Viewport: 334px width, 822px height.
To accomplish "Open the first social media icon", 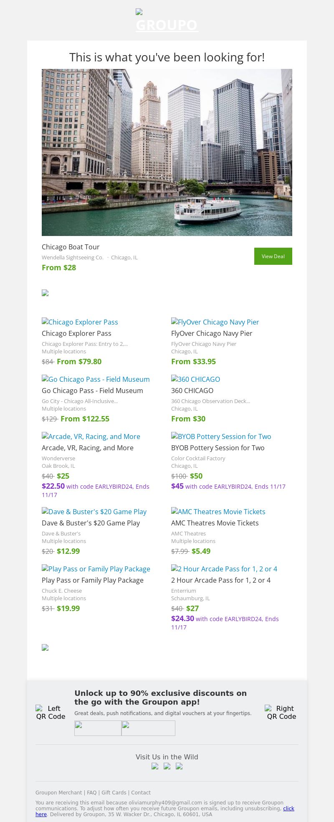I will (155, 766).
